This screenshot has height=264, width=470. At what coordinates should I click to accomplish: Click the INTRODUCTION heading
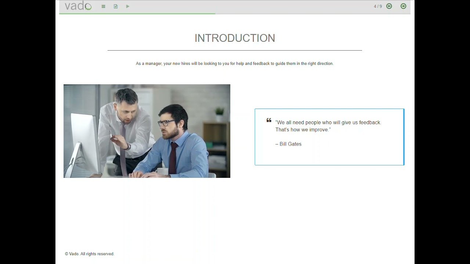[235, 38]
